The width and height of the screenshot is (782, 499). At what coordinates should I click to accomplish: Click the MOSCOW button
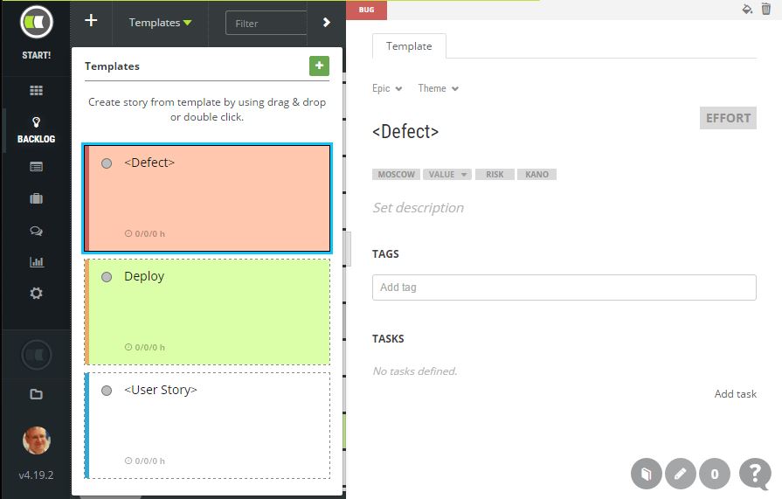[396, 174]
